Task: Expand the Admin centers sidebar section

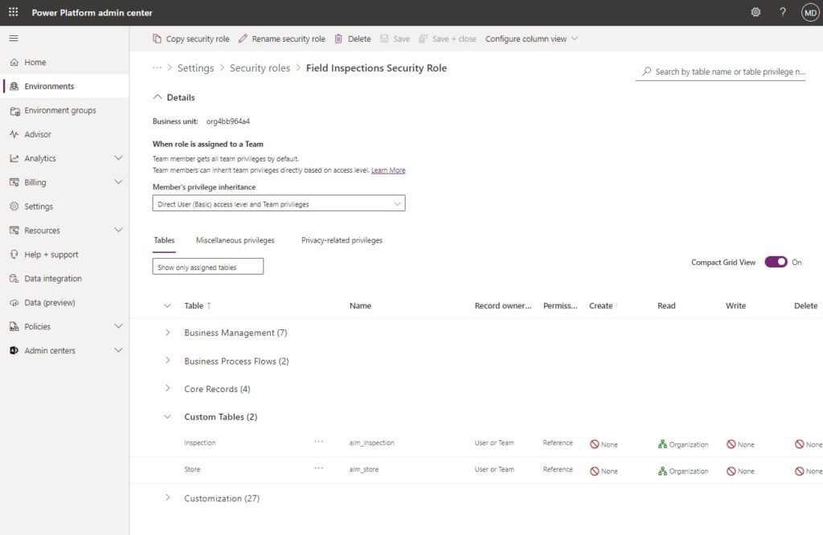Action: [119, 350]
